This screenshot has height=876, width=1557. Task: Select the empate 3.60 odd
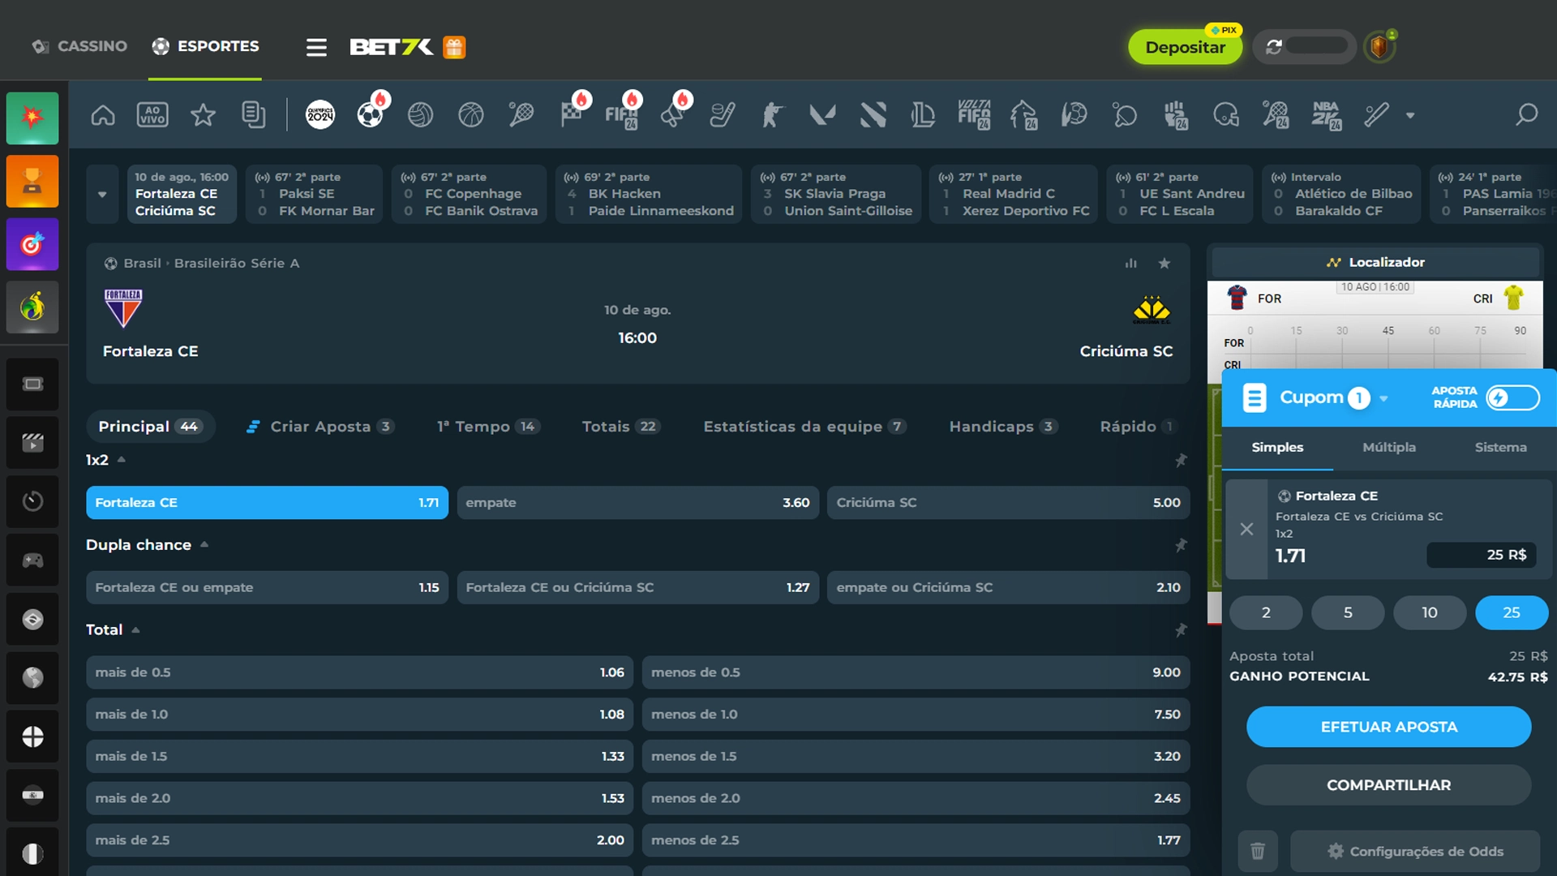click(x=637, y=502)
